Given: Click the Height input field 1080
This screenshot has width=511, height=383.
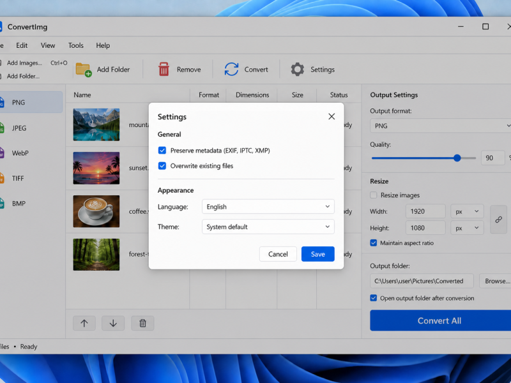Looking at the screenshot, I should pyautogui.click(x=425, y=228).
